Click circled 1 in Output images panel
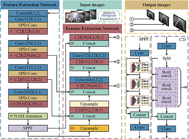 [132, 19]
